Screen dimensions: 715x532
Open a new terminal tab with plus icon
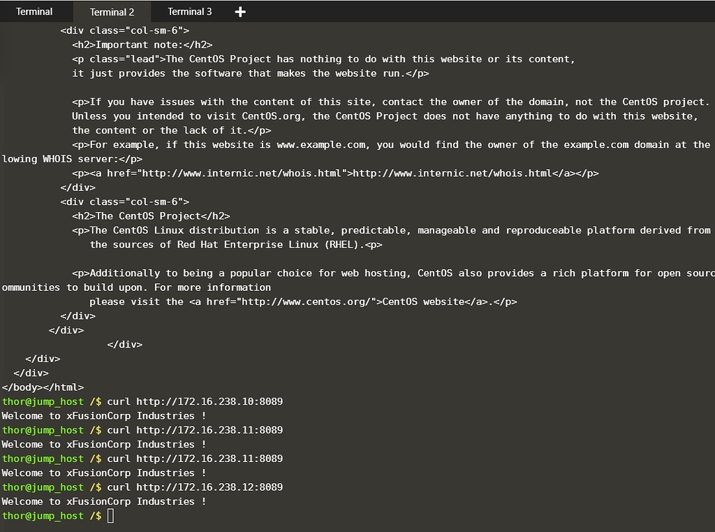coord(240,12)
